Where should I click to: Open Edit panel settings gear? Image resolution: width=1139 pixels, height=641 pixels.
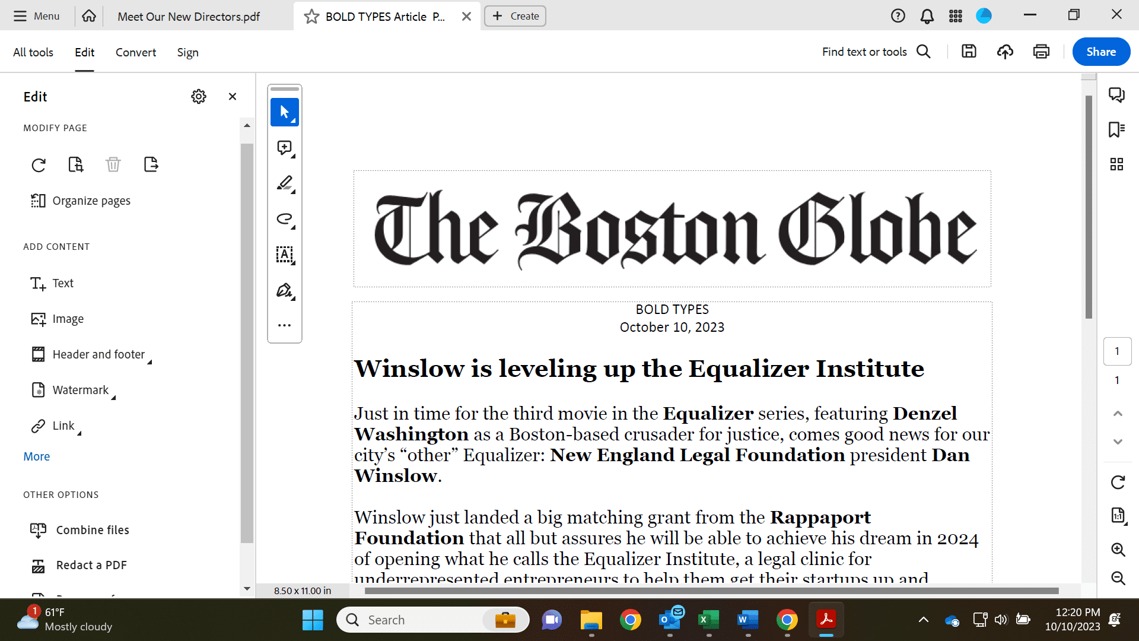click(x=199, y=97)
